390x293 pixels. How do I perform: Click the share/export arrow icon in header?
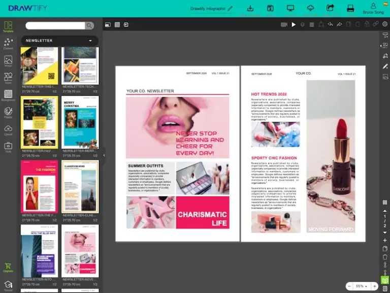coord(330,8)
